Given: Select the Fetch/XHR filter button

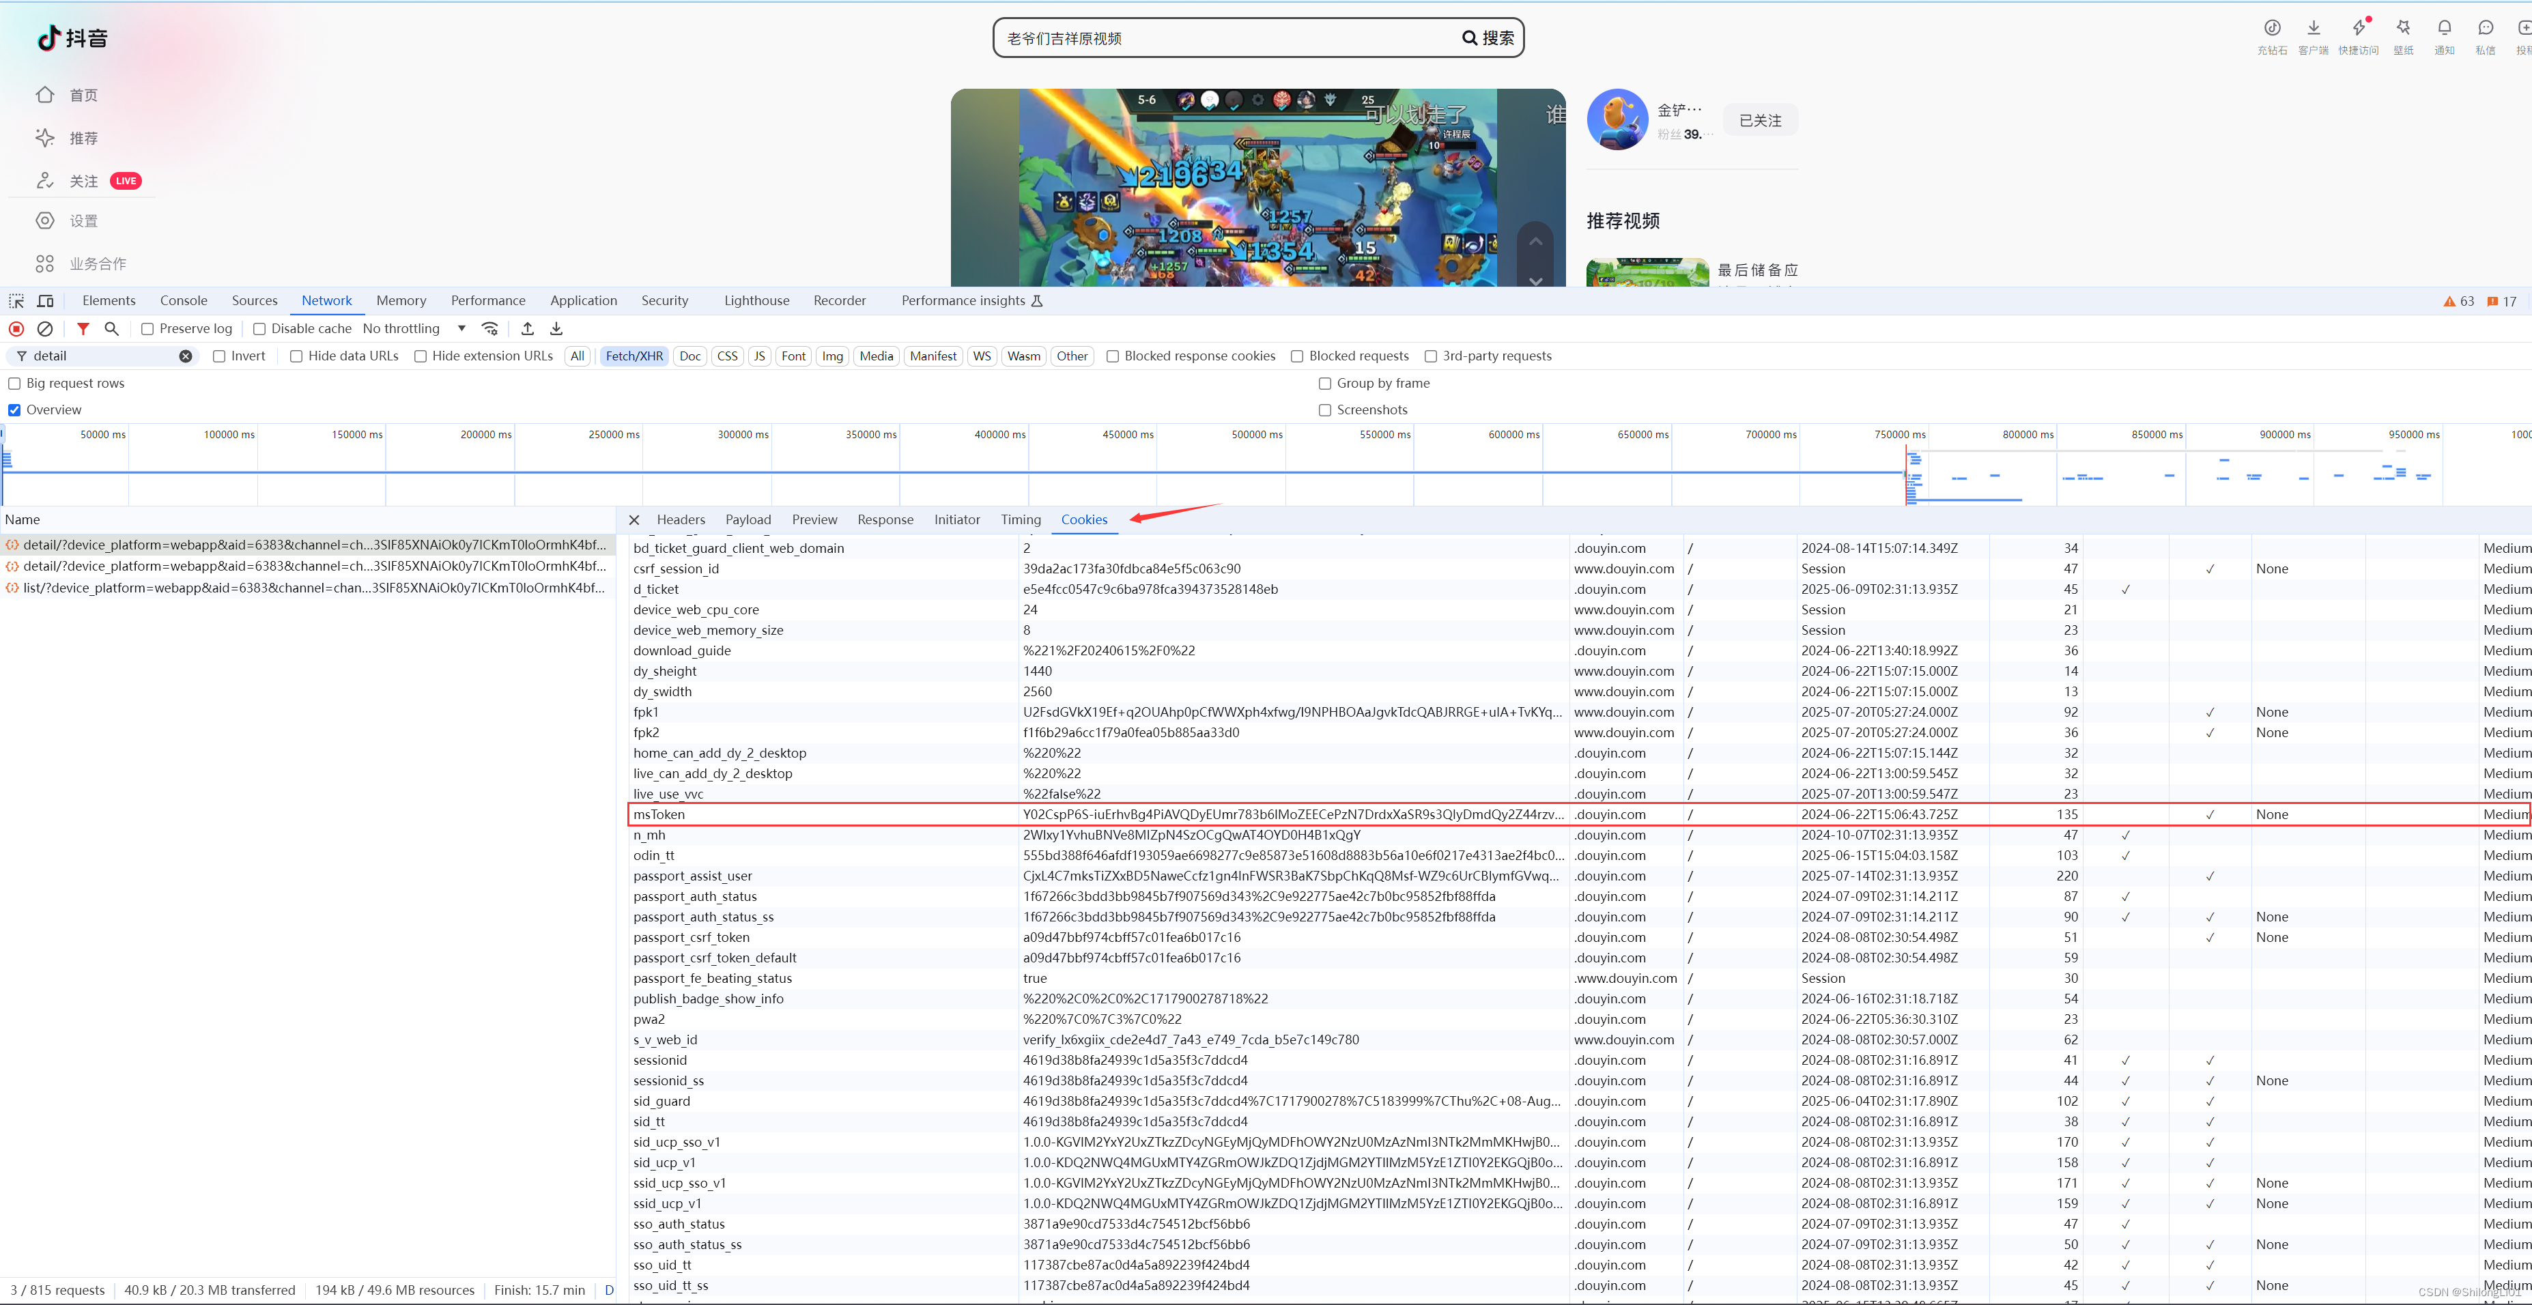Looking at the screenshot, I should click(x=634, y=357).
